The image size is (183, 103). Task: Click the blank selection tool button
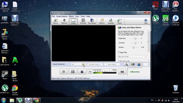[x=146, y=64]
